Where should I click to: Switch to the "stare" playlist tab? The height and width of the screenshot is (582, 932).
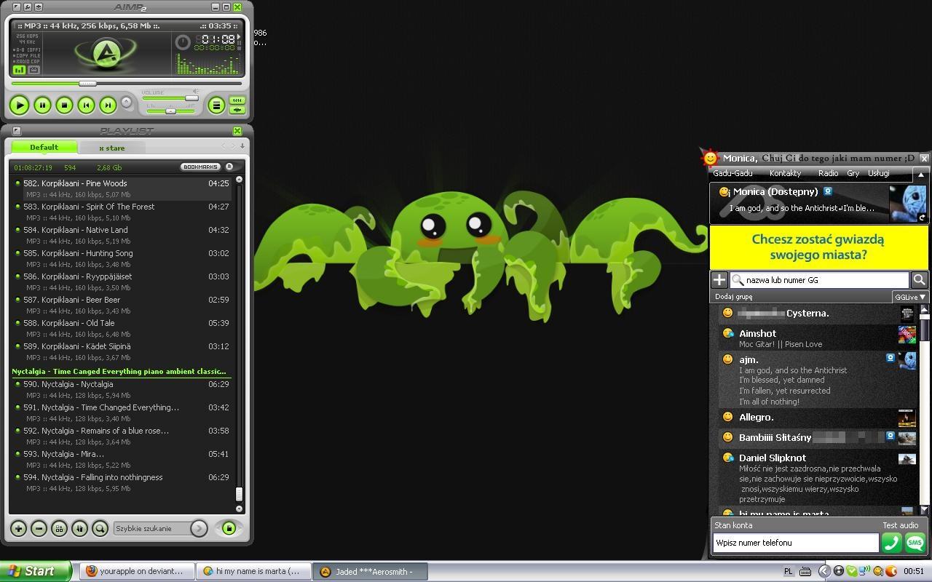tap(111, 148)
